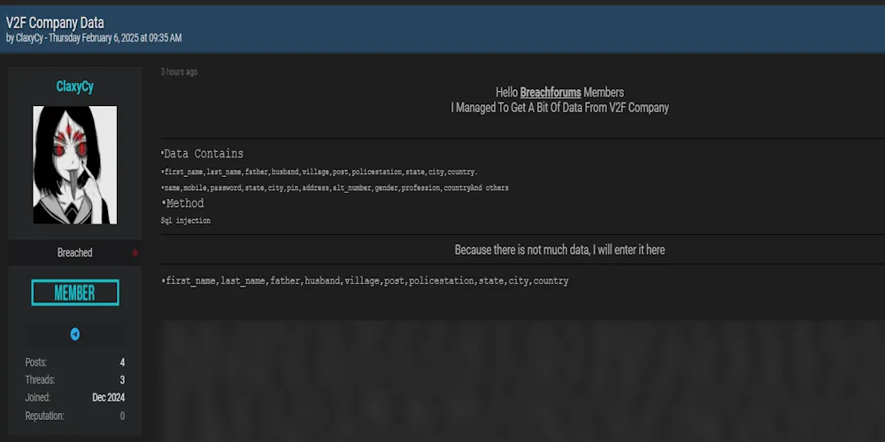Click the Posts: label
This screenshot has width=885, height=442.
click(36, 362)
